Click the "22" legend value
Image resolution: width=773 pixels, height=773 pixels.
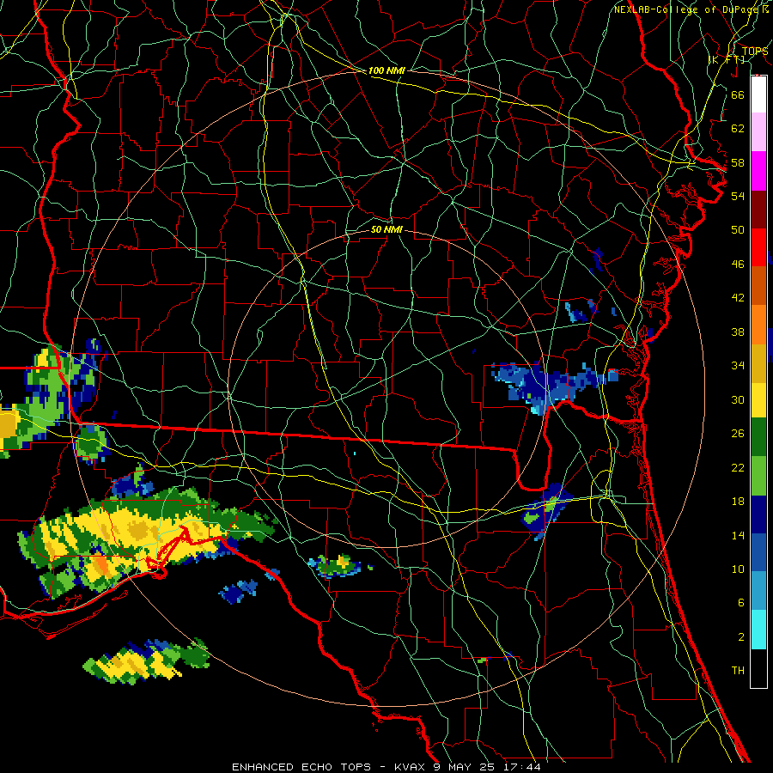pyautogui.click(x=738, y=468)
